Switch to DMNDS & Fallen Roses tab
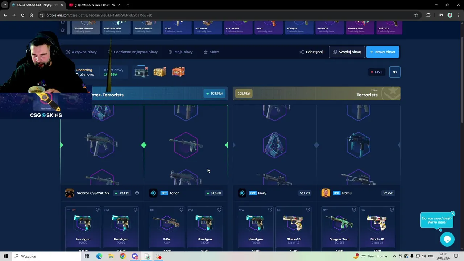 point(95,5)
